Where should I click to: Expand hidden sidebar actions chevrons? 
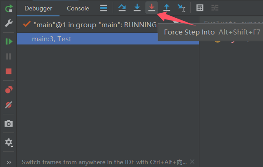tap(9, 162)
